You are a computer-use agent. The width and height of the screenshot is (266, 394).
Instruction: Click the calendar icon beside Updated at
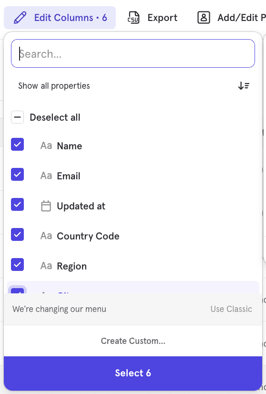46,206
